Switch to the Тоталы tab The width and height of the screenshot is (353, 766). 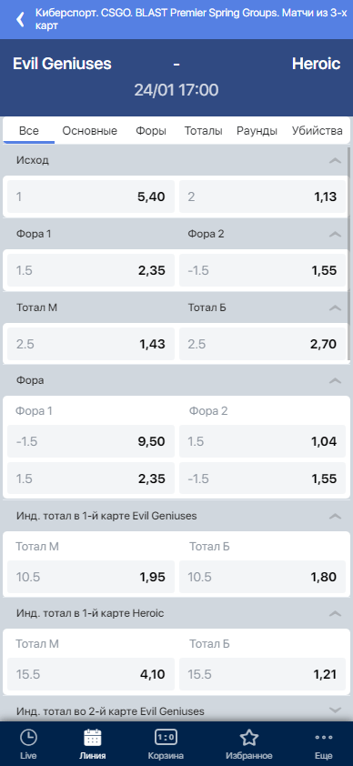(x=203, y=131)
